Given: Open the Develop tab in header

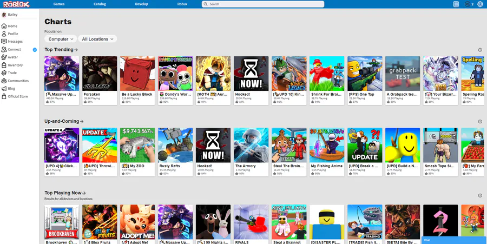Looking at the screenshot, I should (x=142, y=4).
